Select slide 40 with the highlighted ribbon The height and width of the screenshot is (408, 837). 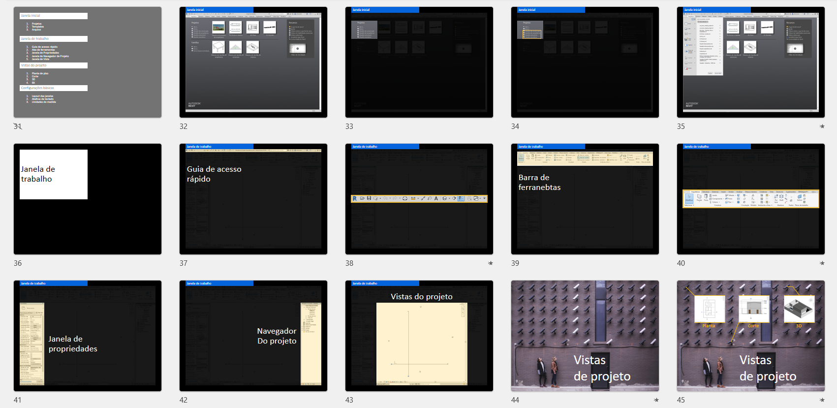pyautogui.click(x=751, y=199)
